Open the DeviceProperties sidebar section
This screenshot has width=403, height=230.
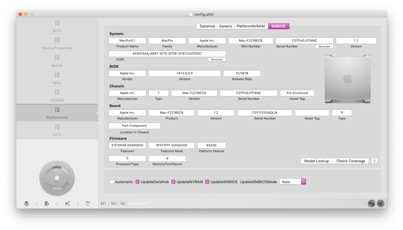57,43
